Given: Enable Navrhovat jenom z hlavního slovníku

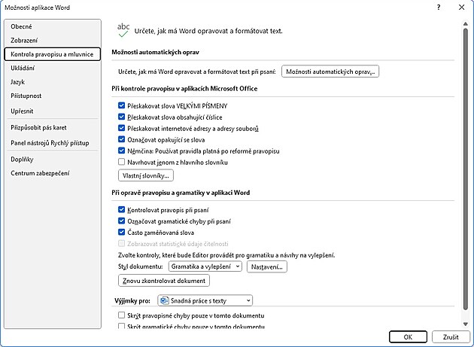Looking at the screenshot, I should (122, 162).
